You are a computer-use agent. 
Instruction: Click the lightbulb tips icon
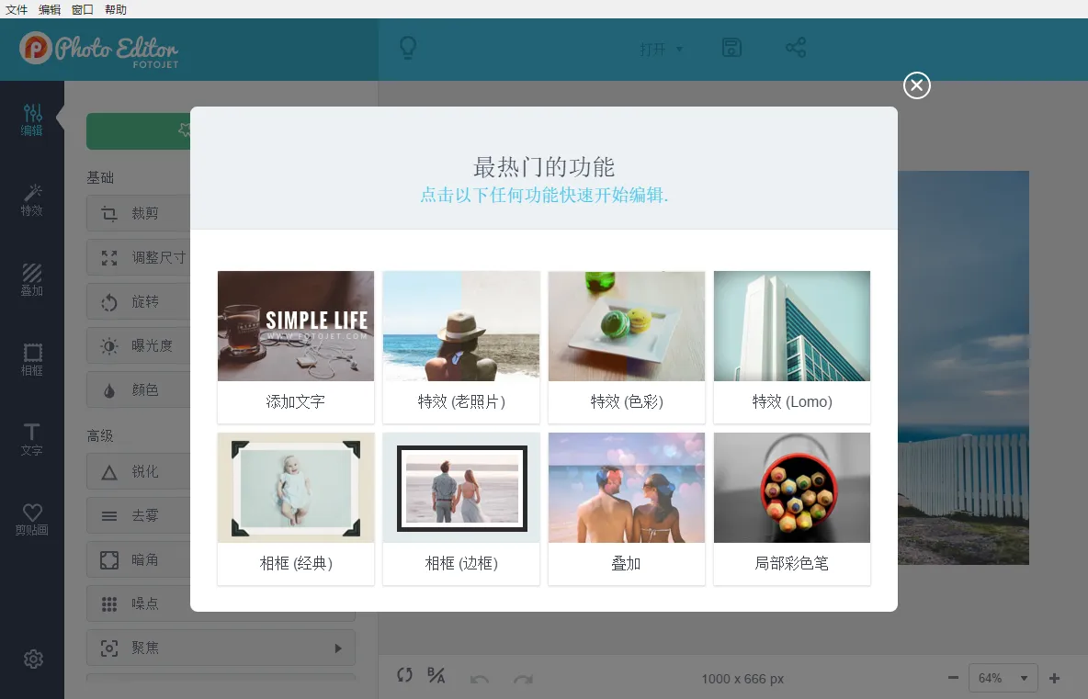coord(408,49)
